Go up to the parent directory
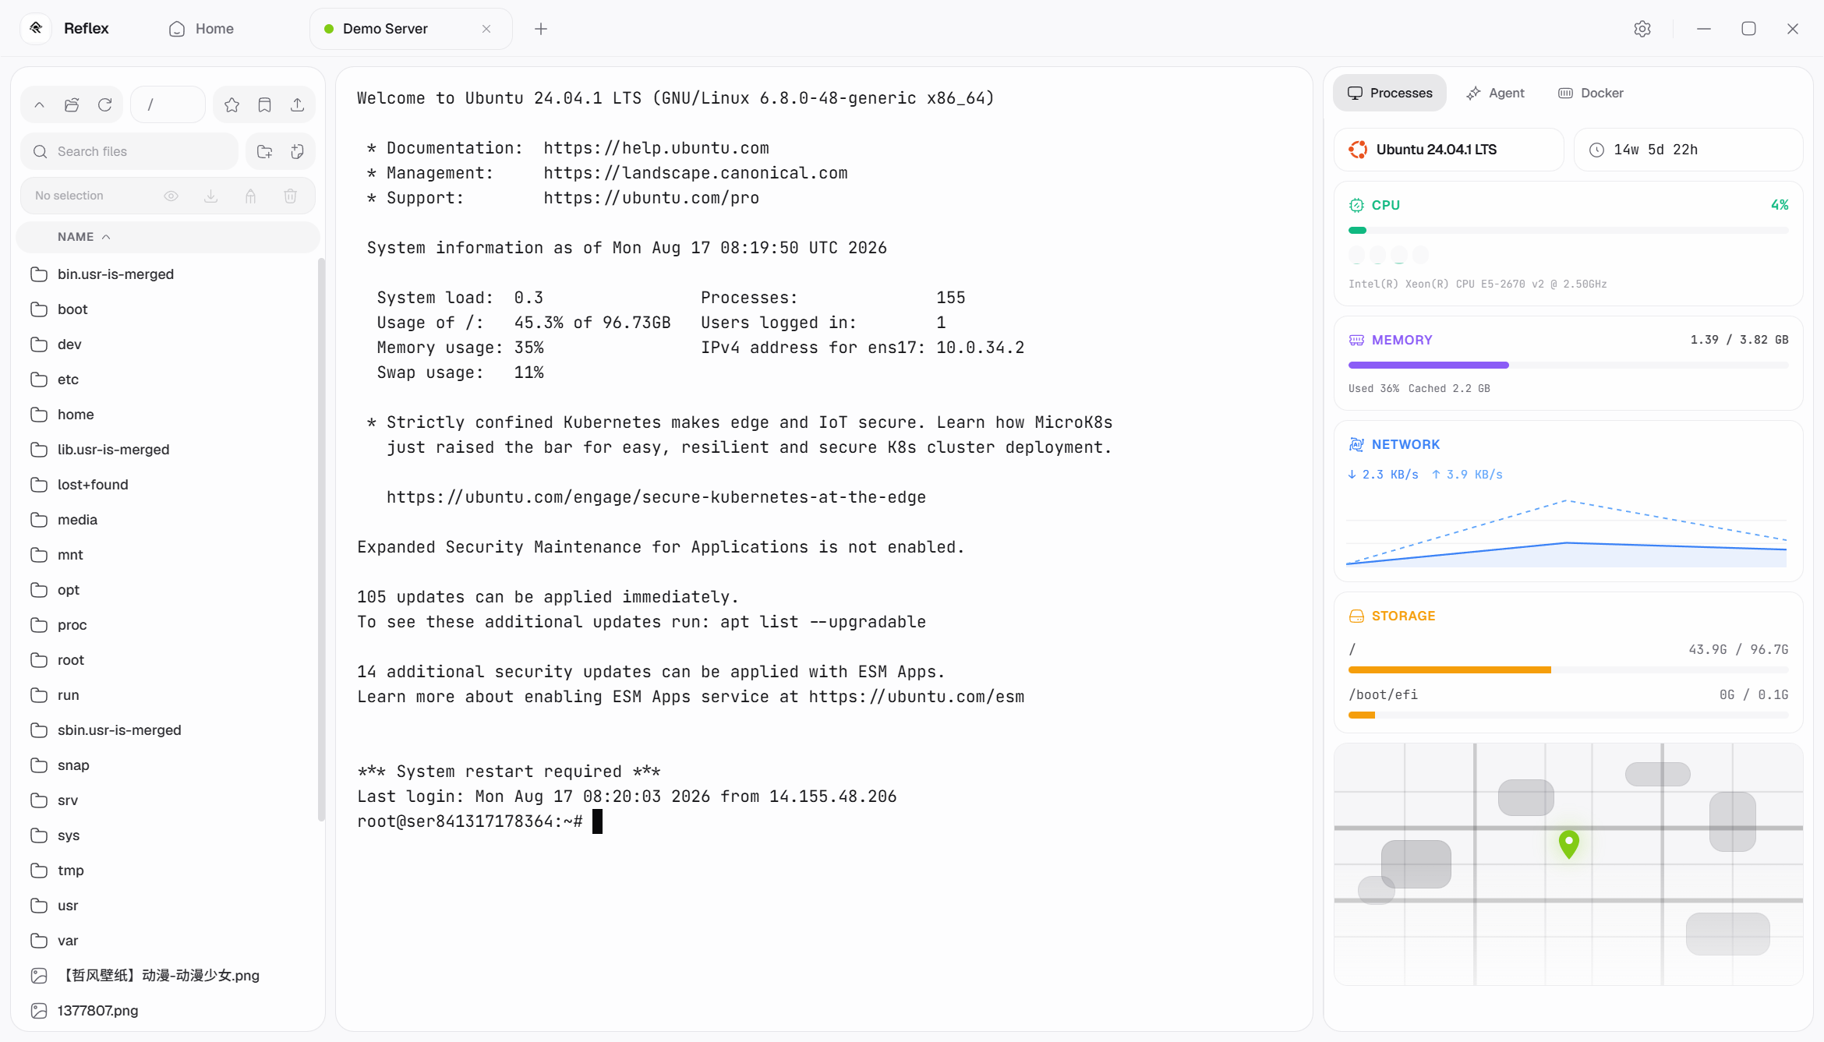 (39, 104)
